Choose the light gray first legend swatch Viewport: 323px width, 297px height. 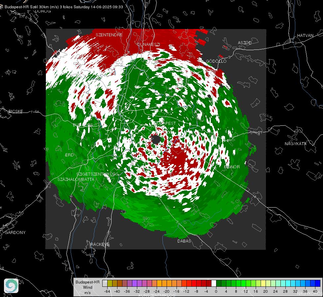tap(105, 283)
